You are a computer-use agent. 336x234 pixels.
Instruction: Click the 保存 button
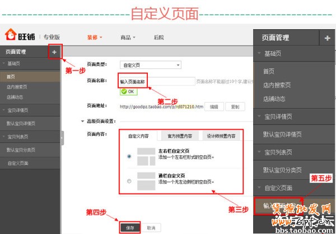tap(130, 227)
